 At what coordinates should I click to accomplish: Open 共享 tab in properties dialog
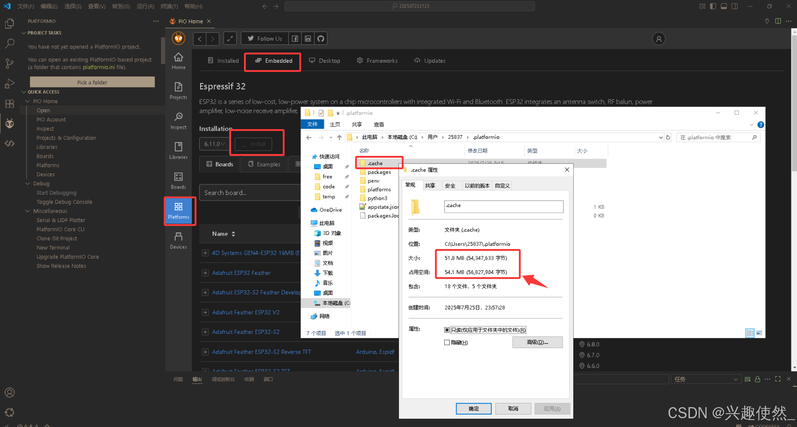coord(430,185)
